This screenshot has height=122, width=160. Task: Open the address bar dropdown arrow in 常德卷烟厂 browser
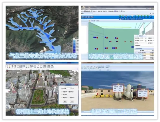146,9
